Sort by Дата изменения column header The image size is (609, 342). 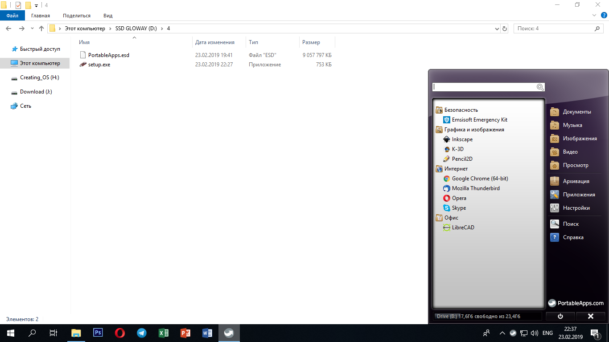(x=219, y=42)
